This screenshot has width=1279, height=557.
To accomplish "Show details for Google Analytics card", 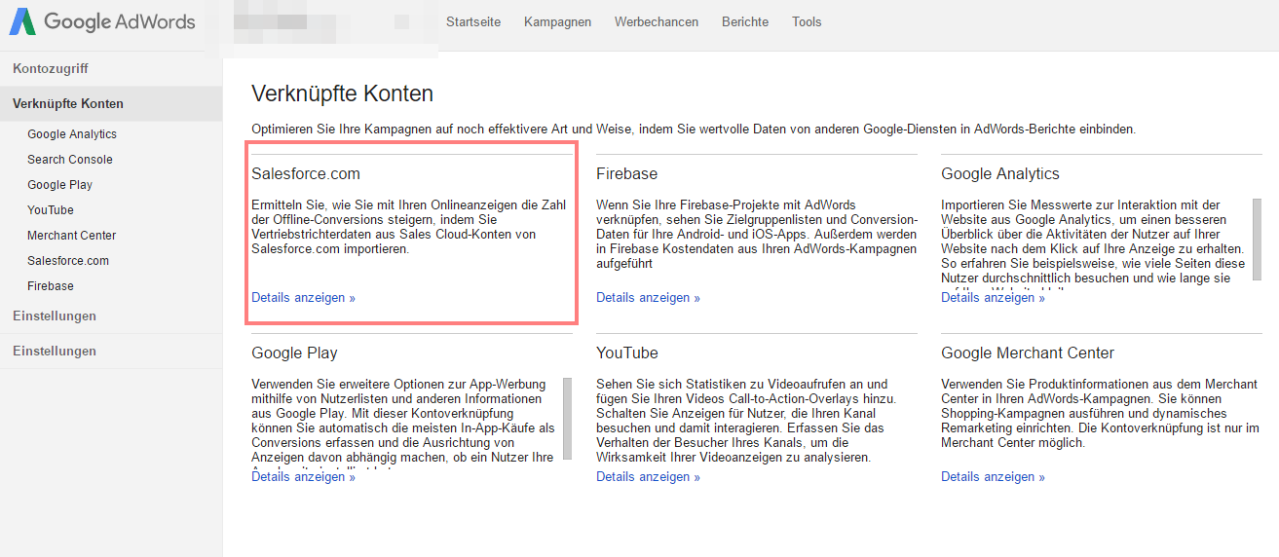I will [x=993, y=298].
